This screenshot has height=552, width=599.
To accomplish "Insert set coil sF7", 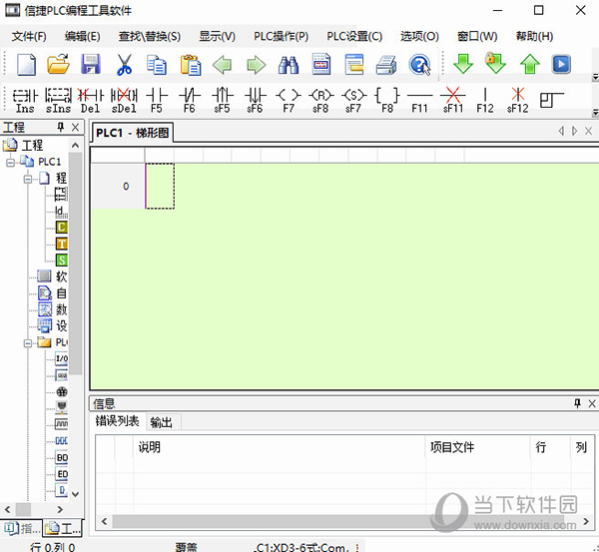I will (353, 101).
